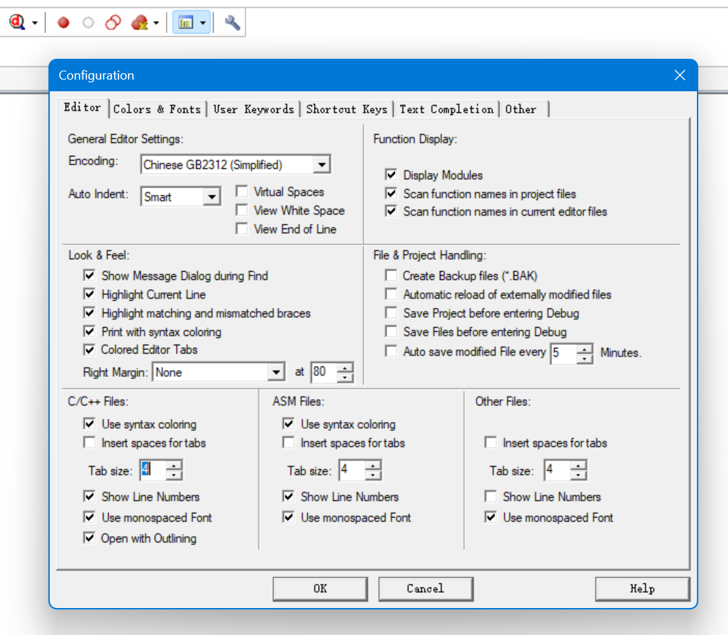
Task: Click the Disable All Breakpoints icon
Action: [x=113, y=22]
